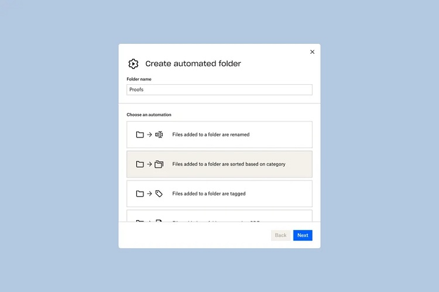The height and width of the screenshot is (292, 439).
Task: Pick 'Files added to a folder are tagged'
Action: click(x=209, y=194)
